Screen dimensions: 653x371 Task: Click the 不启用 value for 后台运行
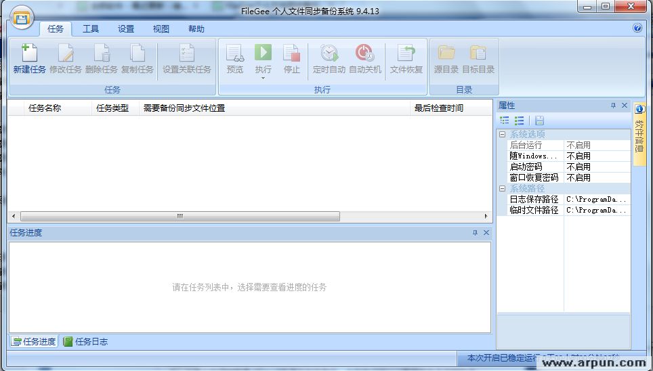tap(578, 146)
